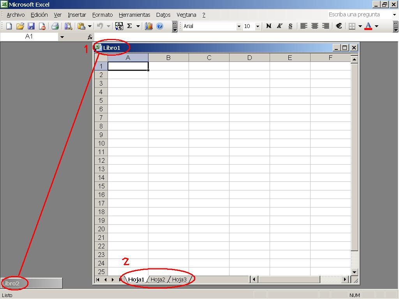Paste with the clipboard icon
This screenshot has width=399, height=299.
tap(81, 26)
